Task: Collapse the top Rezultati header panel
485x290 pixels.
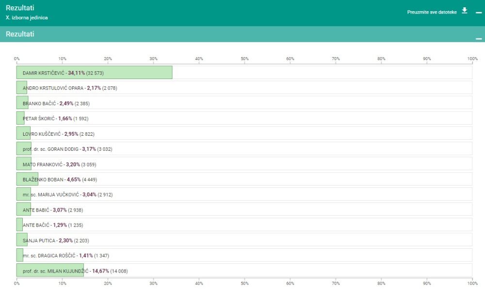Action: pos(479,13)
